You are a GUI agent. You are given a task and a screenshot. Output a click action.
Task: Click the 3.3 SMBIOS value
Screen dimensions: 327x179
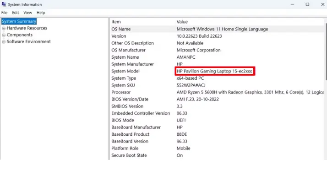click(x=180, y=106)
